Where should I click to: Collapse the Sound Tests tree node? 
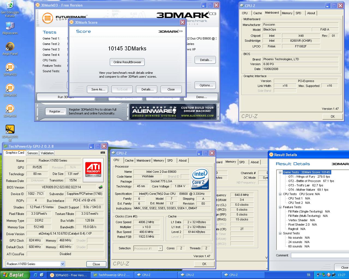[280, 233]
